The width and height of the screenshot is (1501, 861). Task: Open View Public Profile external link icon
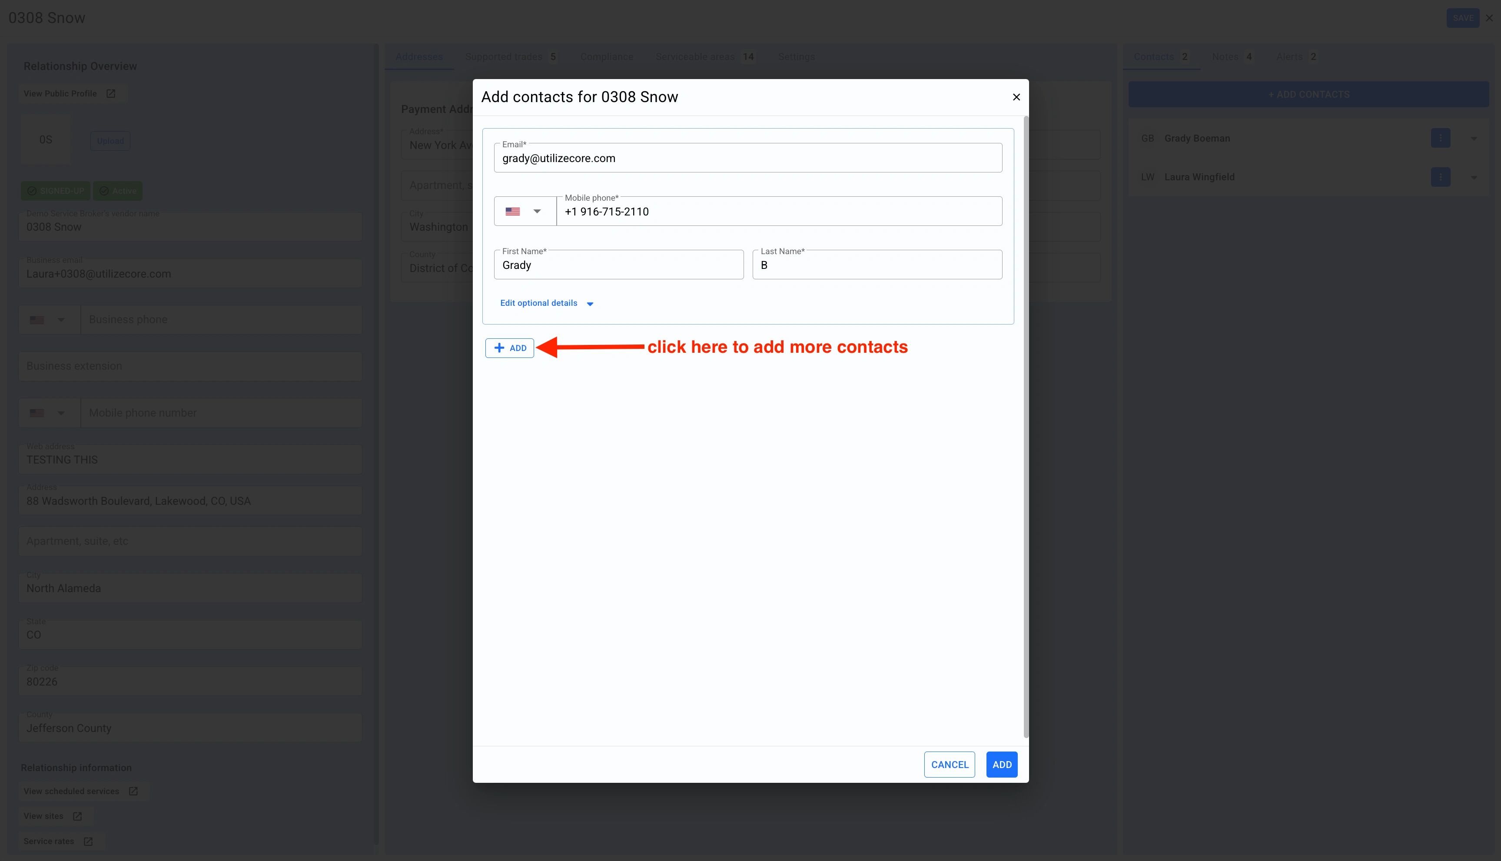click(x=110, y=93)
